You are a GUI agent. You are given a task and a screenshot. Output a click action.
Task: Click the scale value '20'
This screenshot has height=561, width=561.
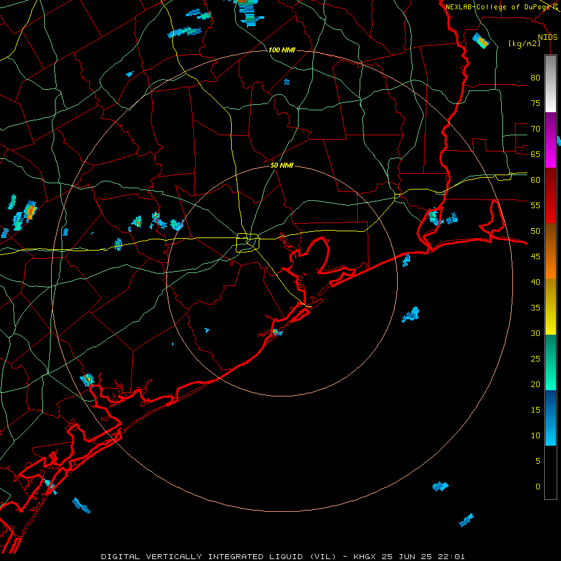click(x=535, y=384)
